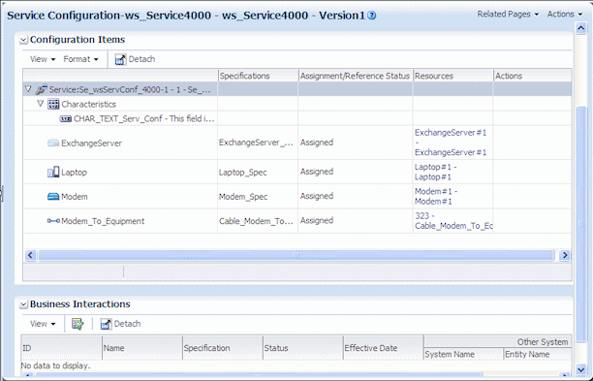Click right arrow of Configuration Items scrollbar
Screen dimensions: 593x381
pyautogui.click(x=565, y=255)
